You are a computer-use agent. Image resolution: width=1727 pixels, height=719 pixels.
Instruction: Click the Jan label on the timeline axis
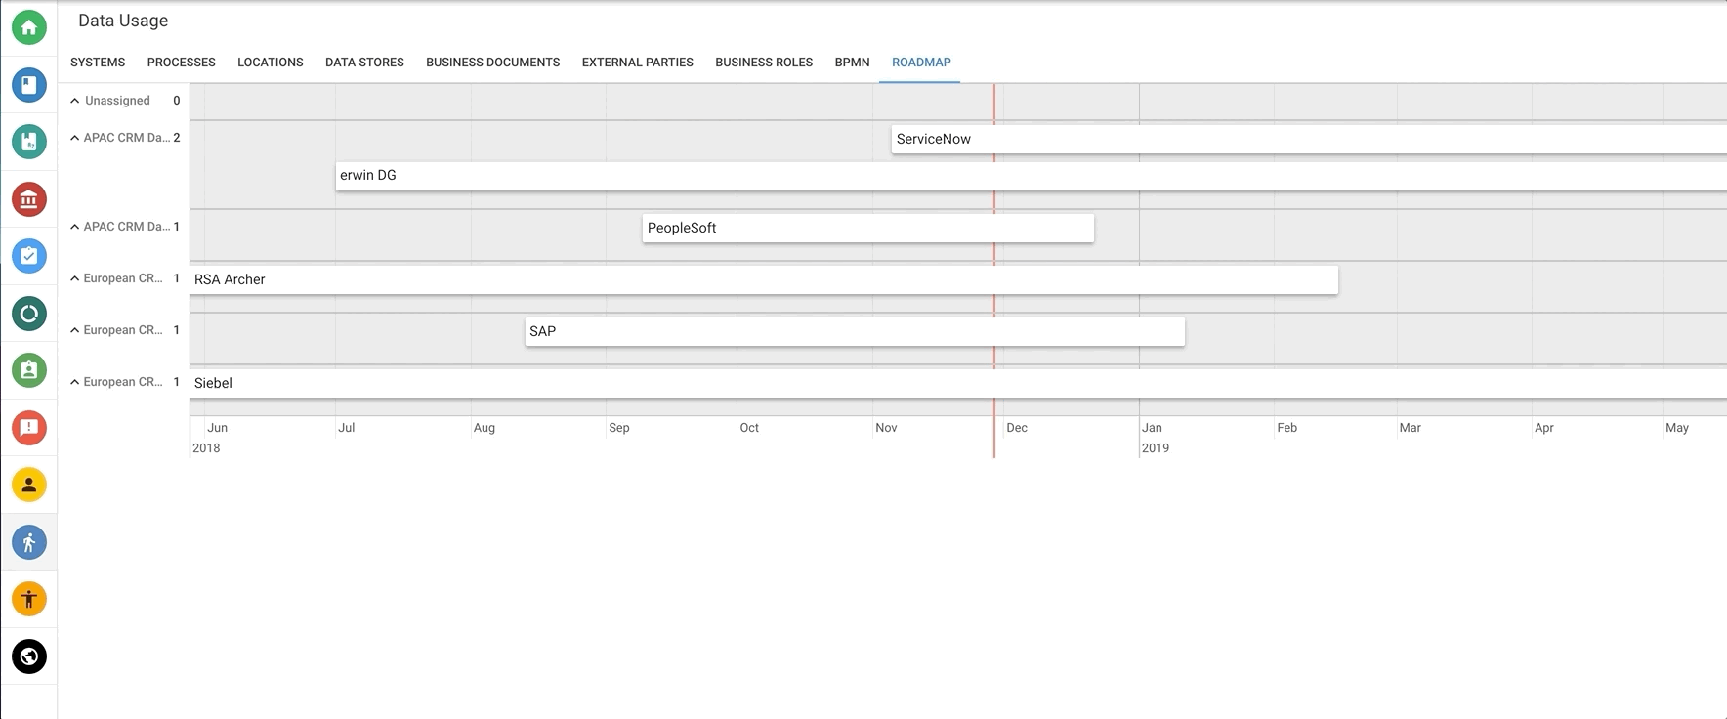pos(1152,428)
